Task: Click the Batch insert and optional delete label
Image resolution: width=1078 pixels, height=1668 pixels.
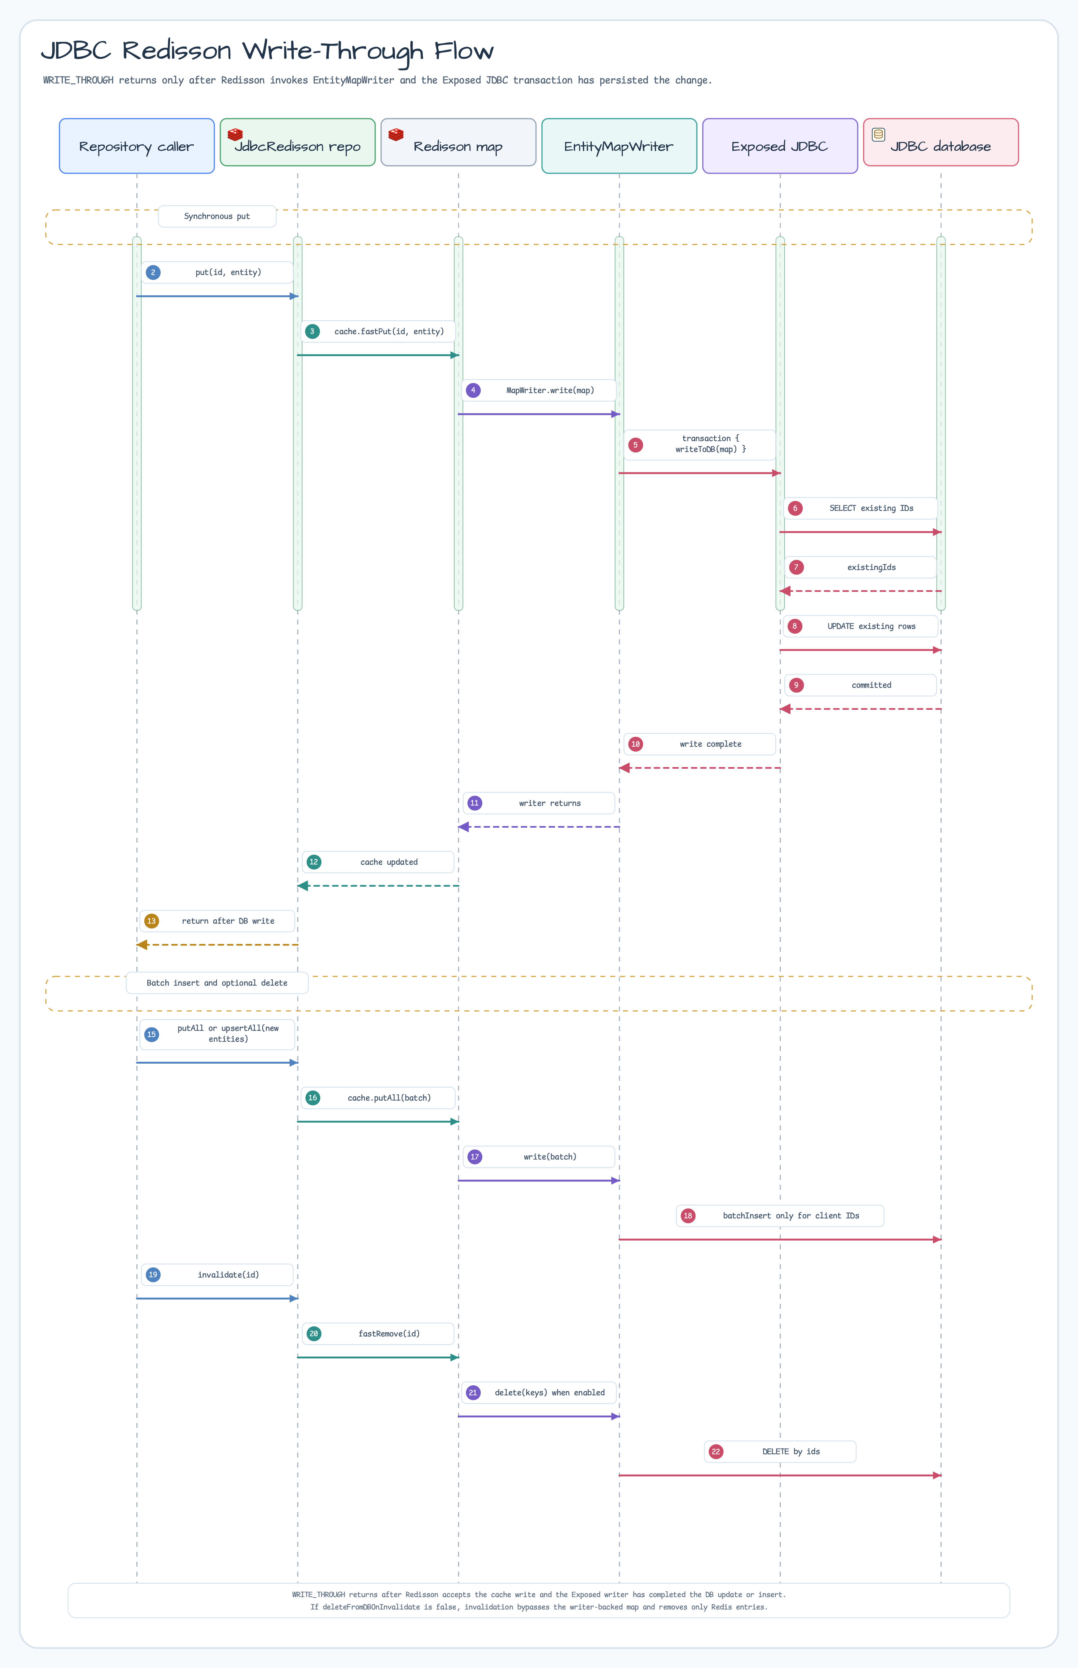Action: [217, 983]
